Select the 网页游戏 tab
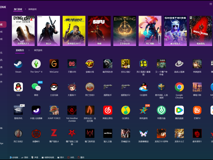213x160 pixels. pos(38,50)
